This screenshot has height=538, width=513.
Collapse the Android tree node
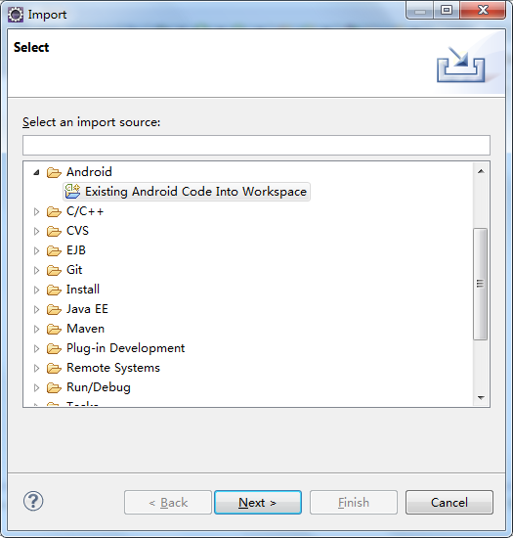pyautogui.click(x=36, y=172)
